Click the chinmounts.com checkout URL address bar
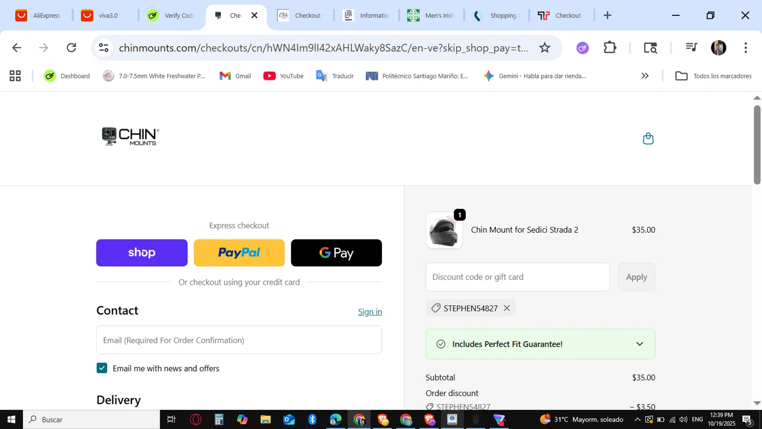The height and width of the screenshot is (429, 762). point(324,48)
